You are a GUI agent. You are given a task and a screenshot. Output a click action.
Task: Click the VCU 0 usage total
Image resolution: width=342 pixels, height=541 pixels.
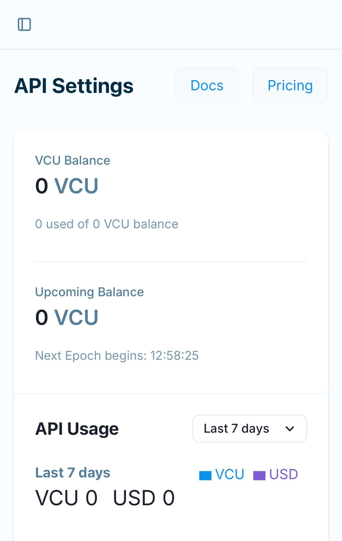click(x=66, y=498)
